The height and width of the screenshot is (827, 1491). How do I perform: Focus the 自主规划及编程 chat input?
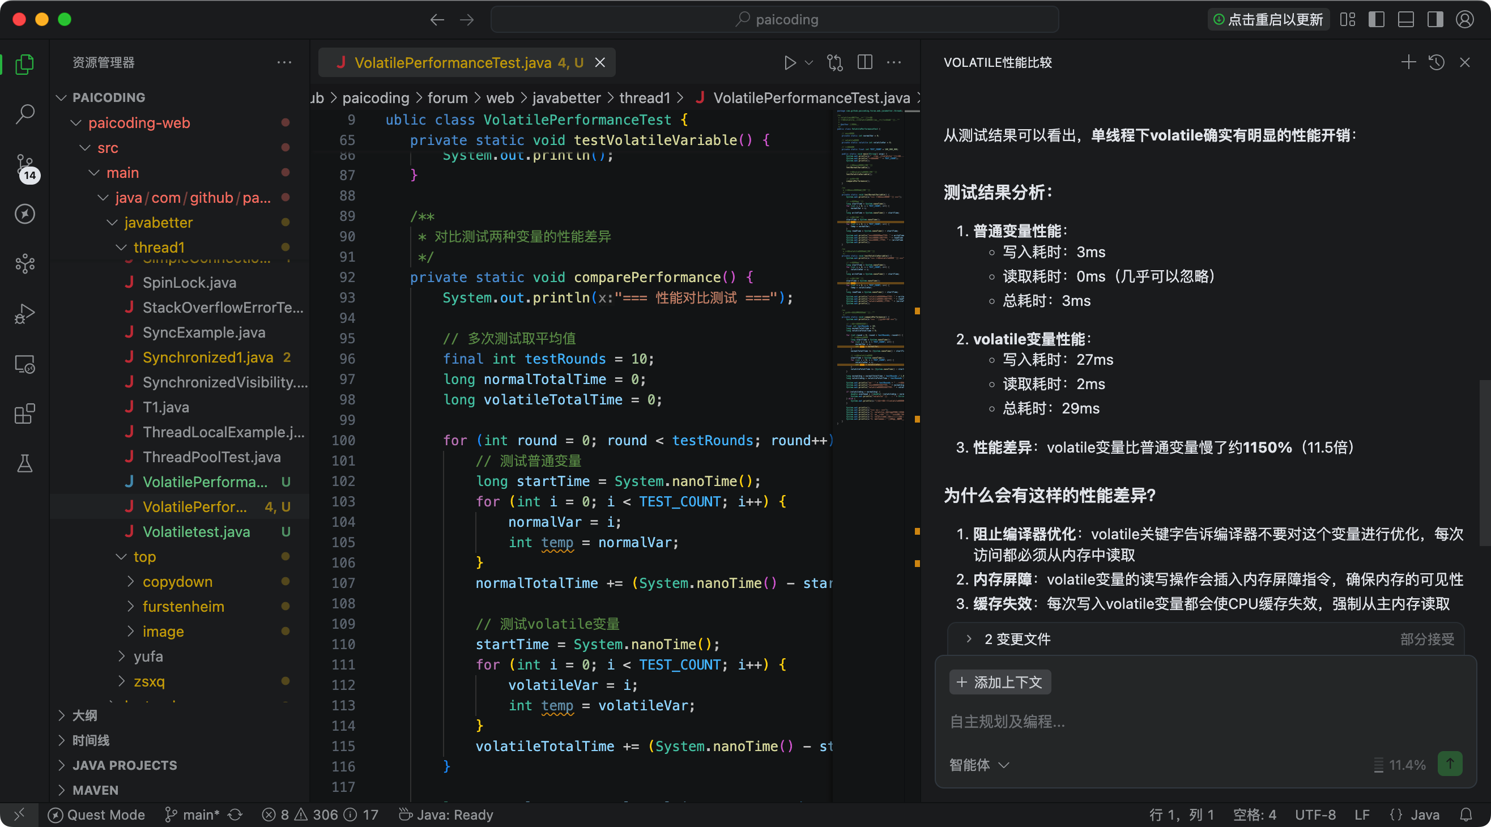tap(1205, 722)
